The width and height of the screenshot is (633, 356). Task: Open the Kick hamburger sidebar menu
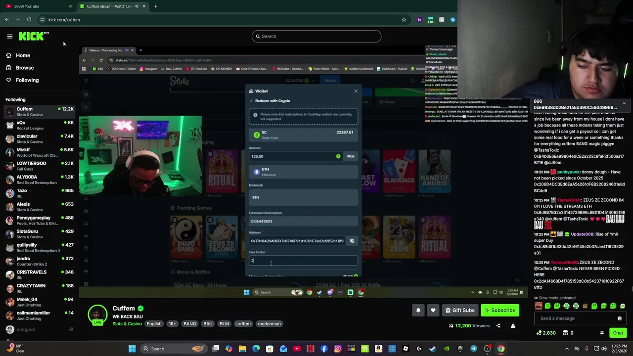coord(9,36)
